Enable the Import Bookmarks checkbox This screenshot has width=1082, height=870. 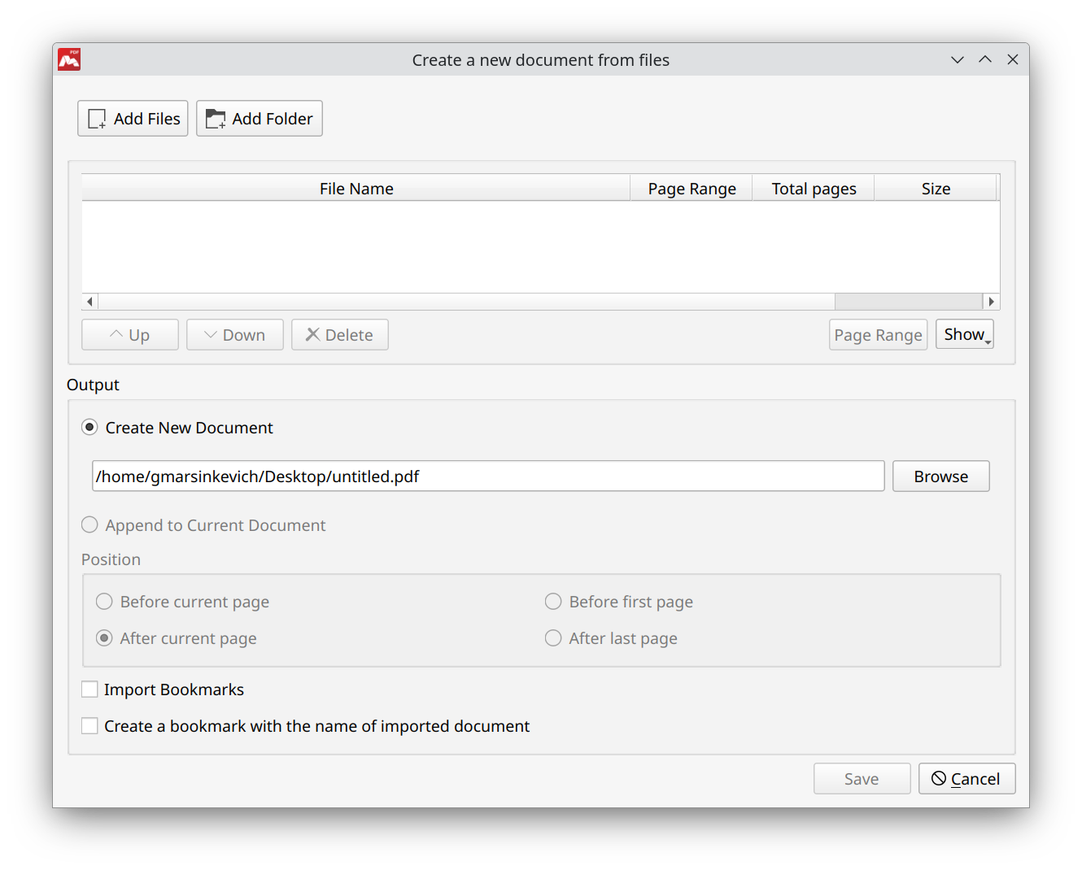pos(89,689)
